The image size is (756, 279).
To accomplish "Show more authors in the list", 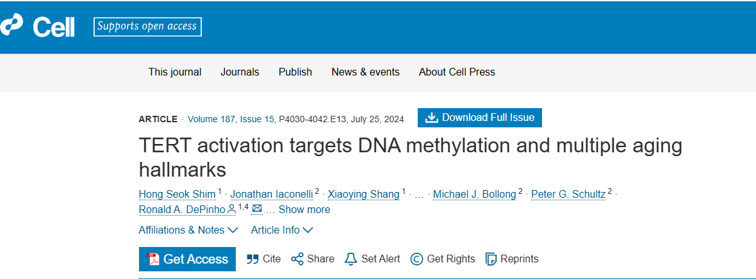I will coord(304,209).
